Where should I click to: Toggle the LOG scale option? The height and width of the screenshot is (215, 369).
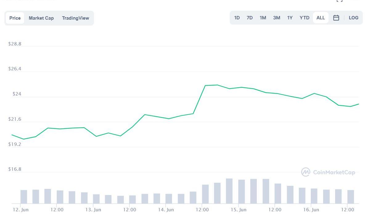point(353,18)
